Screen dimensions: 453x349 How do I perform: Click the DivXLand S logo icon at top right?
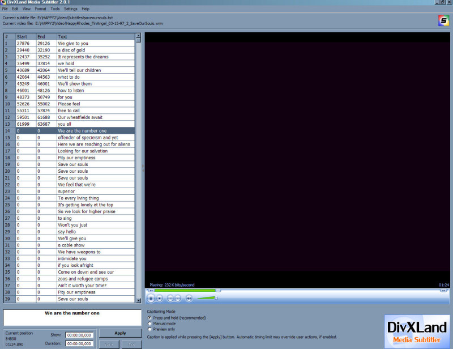click(443, 20)
